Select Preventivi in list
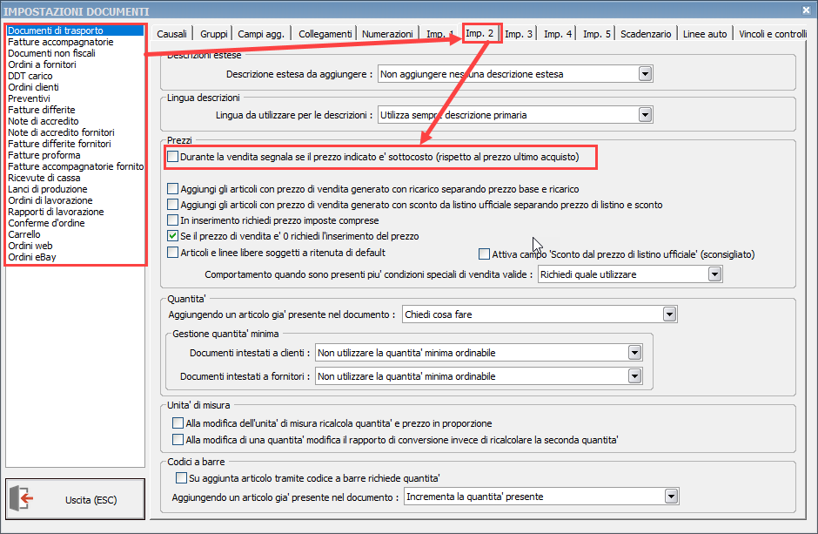The height and width of the screenshot is (534, 818). pos(75,98)
